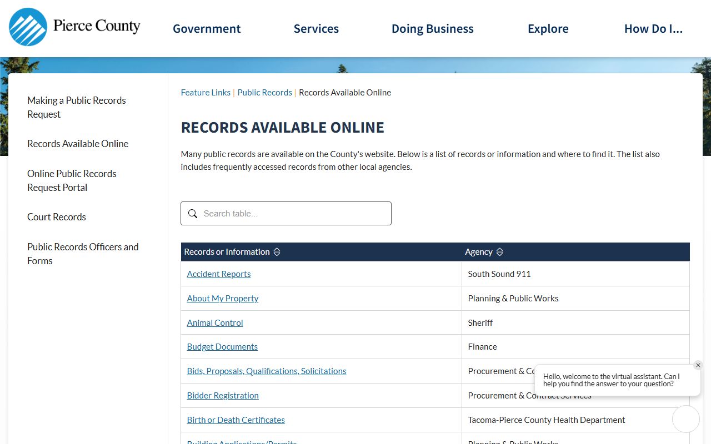Click the South Sound 911 agency cell
Screen dimensions: 711x444
575,274
